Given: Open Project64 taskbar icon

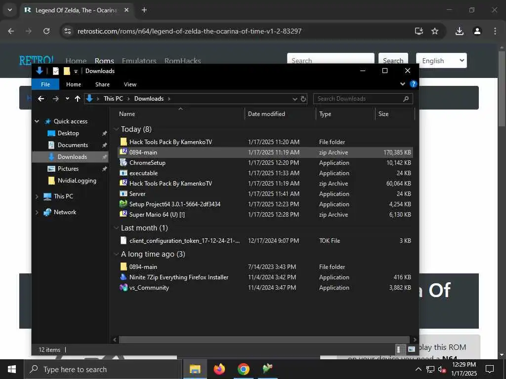Looking at the screenshot, I should point(267,369).
